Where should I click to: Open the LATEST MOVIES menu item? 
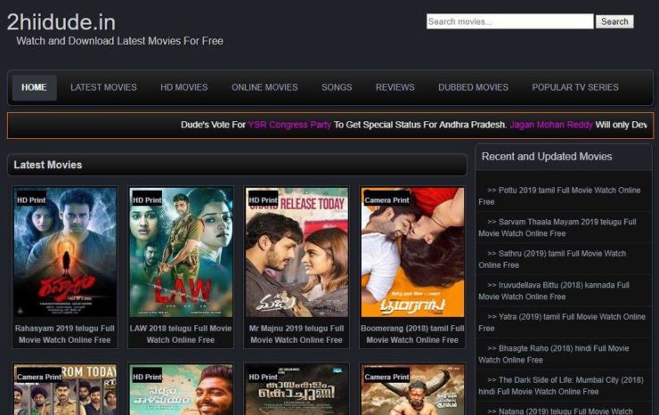pyautogui.click(x=103, y=87)
